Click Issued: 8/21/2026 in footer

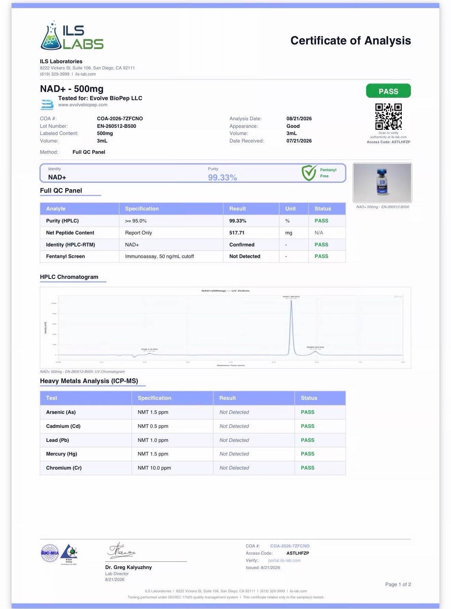(263, 568)
